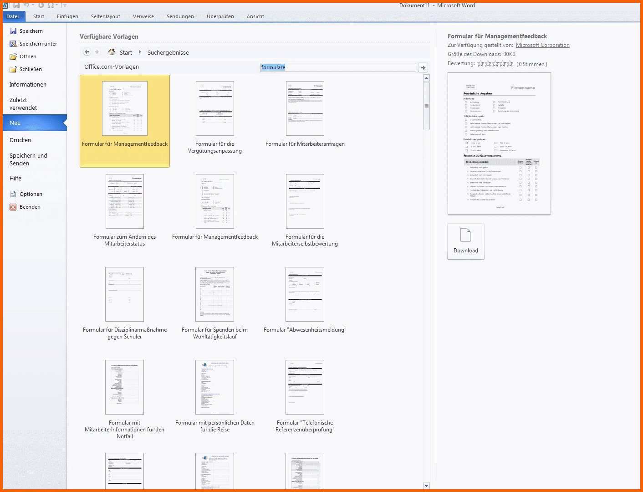This screenshot has height=492, width=643.
Task: Switch to the Einfügen ribbon tab
Action: [x=67, y=16]
